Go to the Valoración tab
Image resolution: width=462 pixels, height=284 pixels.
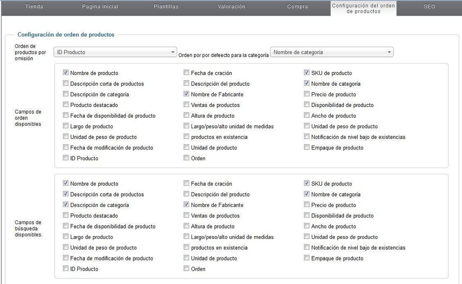point(231,6)
